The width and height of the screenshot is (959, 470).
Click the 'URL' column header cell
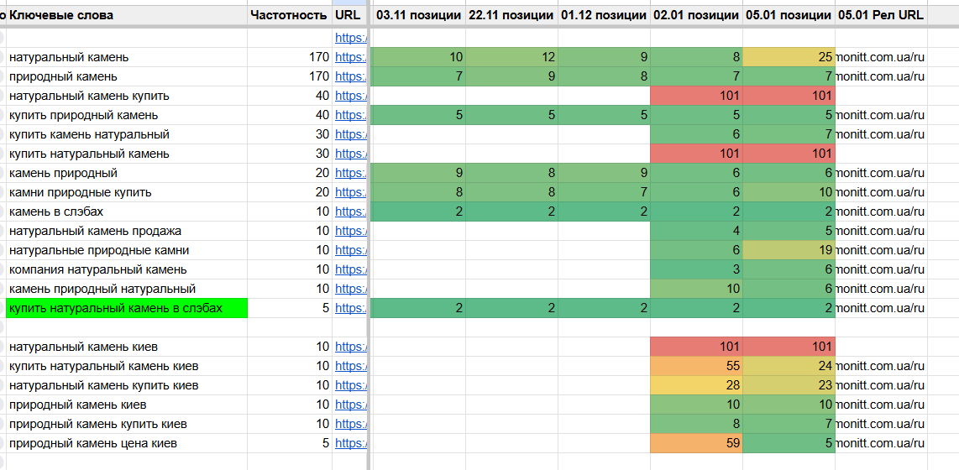coord(348,15)
